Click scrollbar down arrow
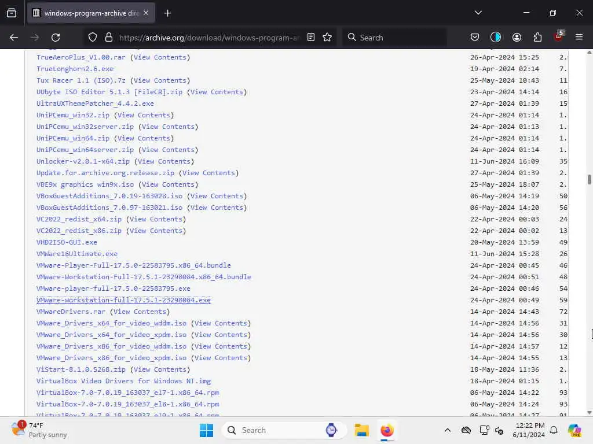This screenshot has width=593, height=444. (589, 413)
